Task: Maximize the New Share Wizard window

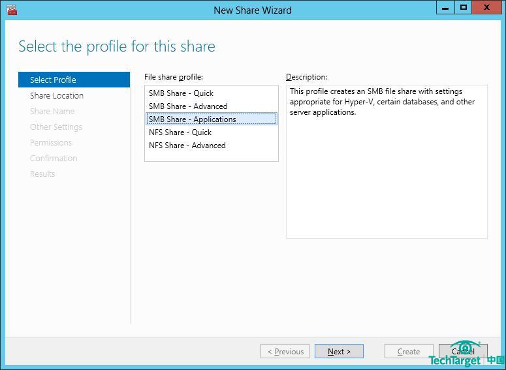Action: point(464,8)
